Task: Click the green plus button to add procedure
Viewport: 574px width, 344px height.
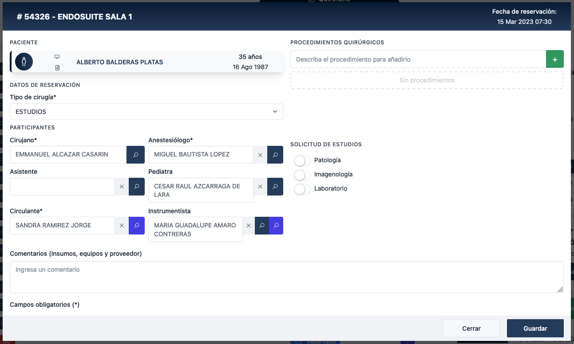Action: [554, 59]
